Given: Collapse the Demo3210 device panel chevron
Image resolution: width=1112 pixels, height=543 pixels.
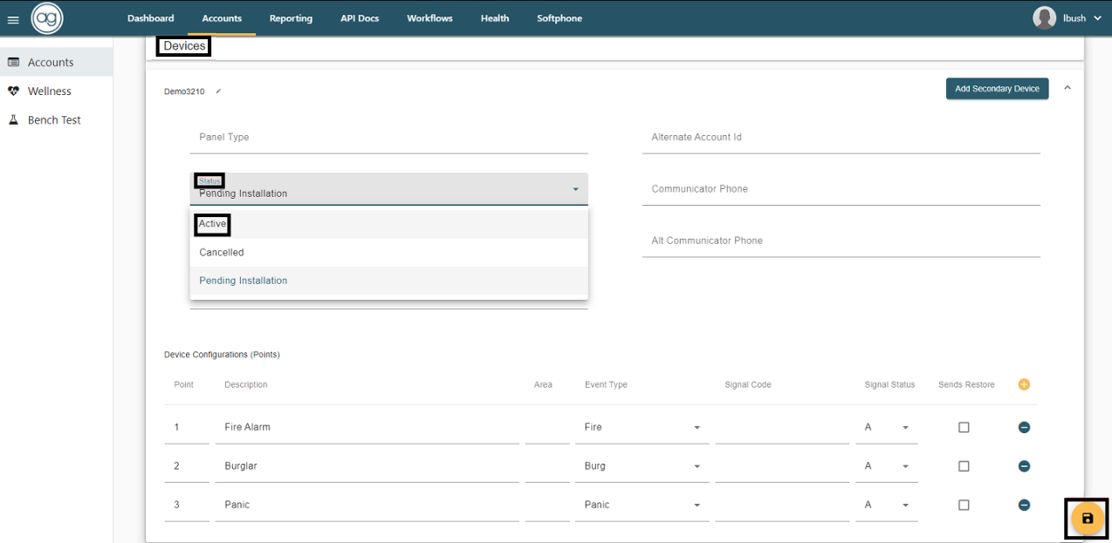Looking at the screenshot, I should click(x=1067, y=88).
